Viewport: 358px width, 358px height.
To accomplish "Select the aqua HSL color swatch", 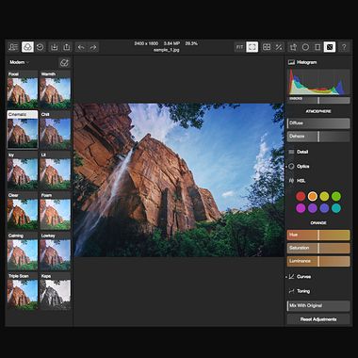I will coord(336,208).
